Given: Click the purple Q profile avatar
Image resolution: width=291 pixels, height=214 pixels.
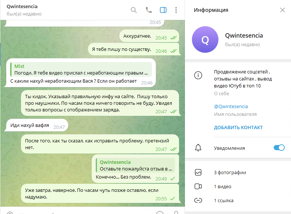Looking at the screenshot, I should click(x=205, y=39).
